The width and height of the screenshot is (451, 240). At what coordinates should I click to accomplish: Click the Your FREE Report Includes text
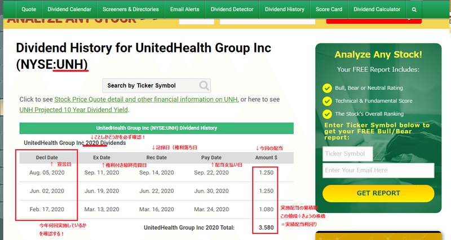click(378, 69)
